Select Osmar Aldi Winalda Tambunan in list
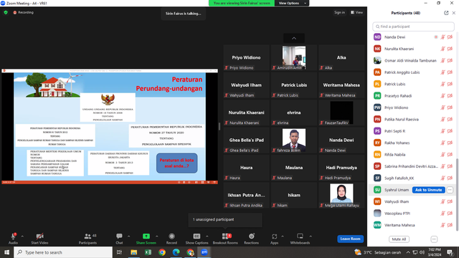This screenshot has width=459, height=258. coord(413,60)
